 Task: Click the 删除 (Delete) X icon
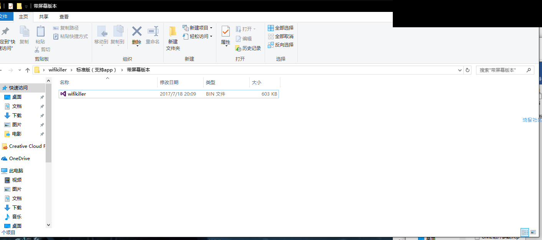click(x=137, y=31)
